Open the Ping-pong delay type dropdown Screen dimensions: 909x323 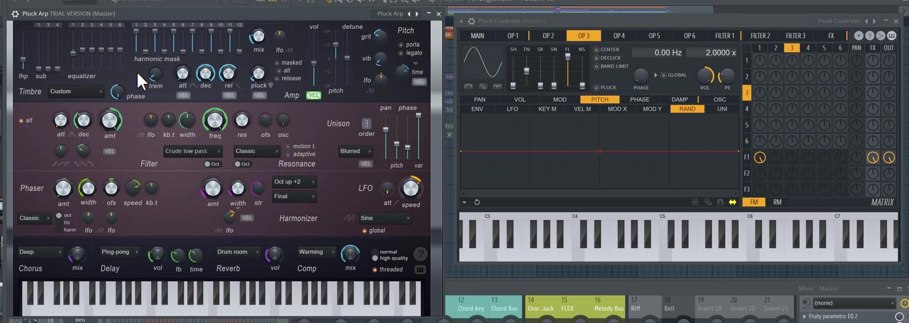[120, 252]
